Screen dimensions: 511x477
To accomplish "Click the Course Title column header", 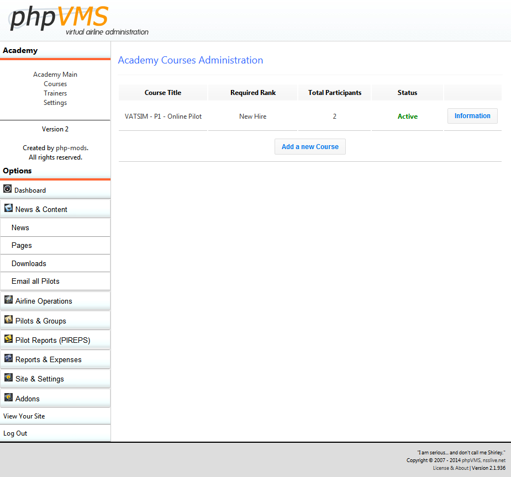I will [x=162, y=93].
